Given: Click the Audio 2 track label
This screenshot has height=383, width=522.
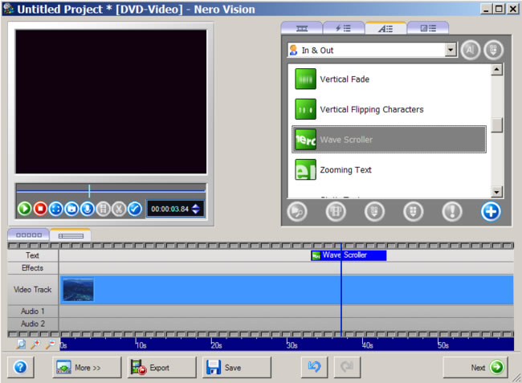Looking at the screenshot, I should pos(33,324).
